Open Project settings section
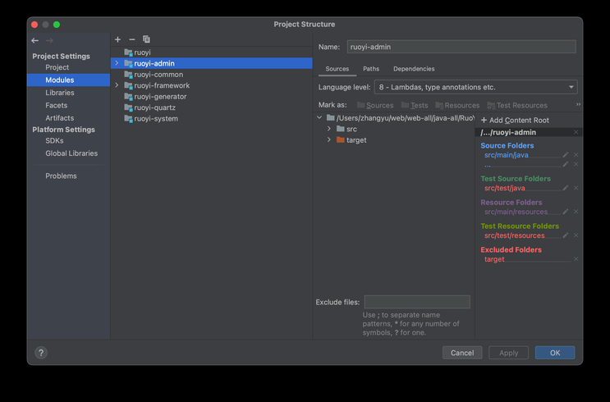This screenshot has height=402, width=610. pos(57,67)
